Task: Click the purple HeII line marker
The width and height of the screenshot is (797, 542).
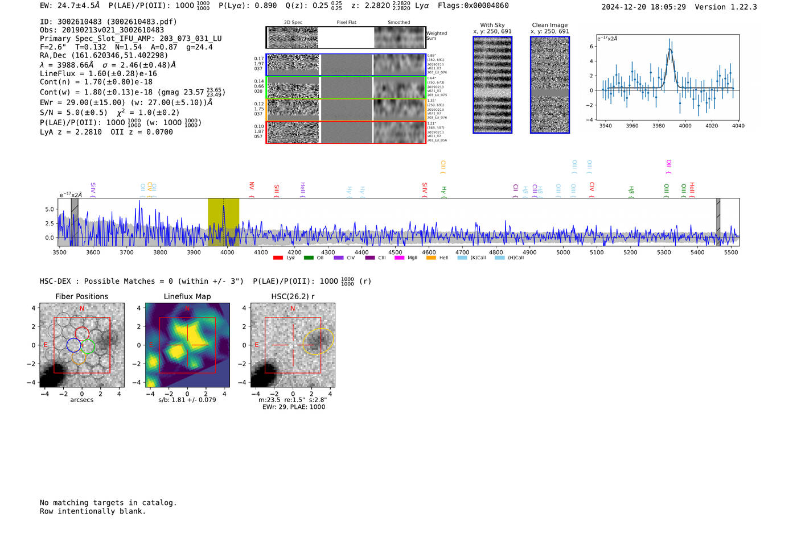Action: pyautogui.click(x=303, y=189)
